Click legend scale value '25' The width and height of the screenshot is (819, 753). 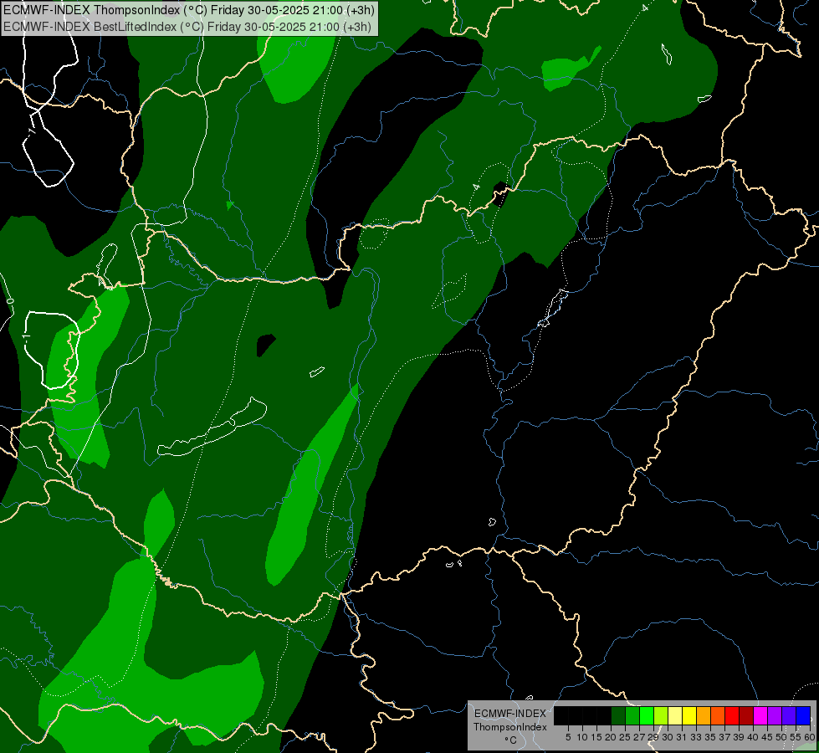coord(625,737)
